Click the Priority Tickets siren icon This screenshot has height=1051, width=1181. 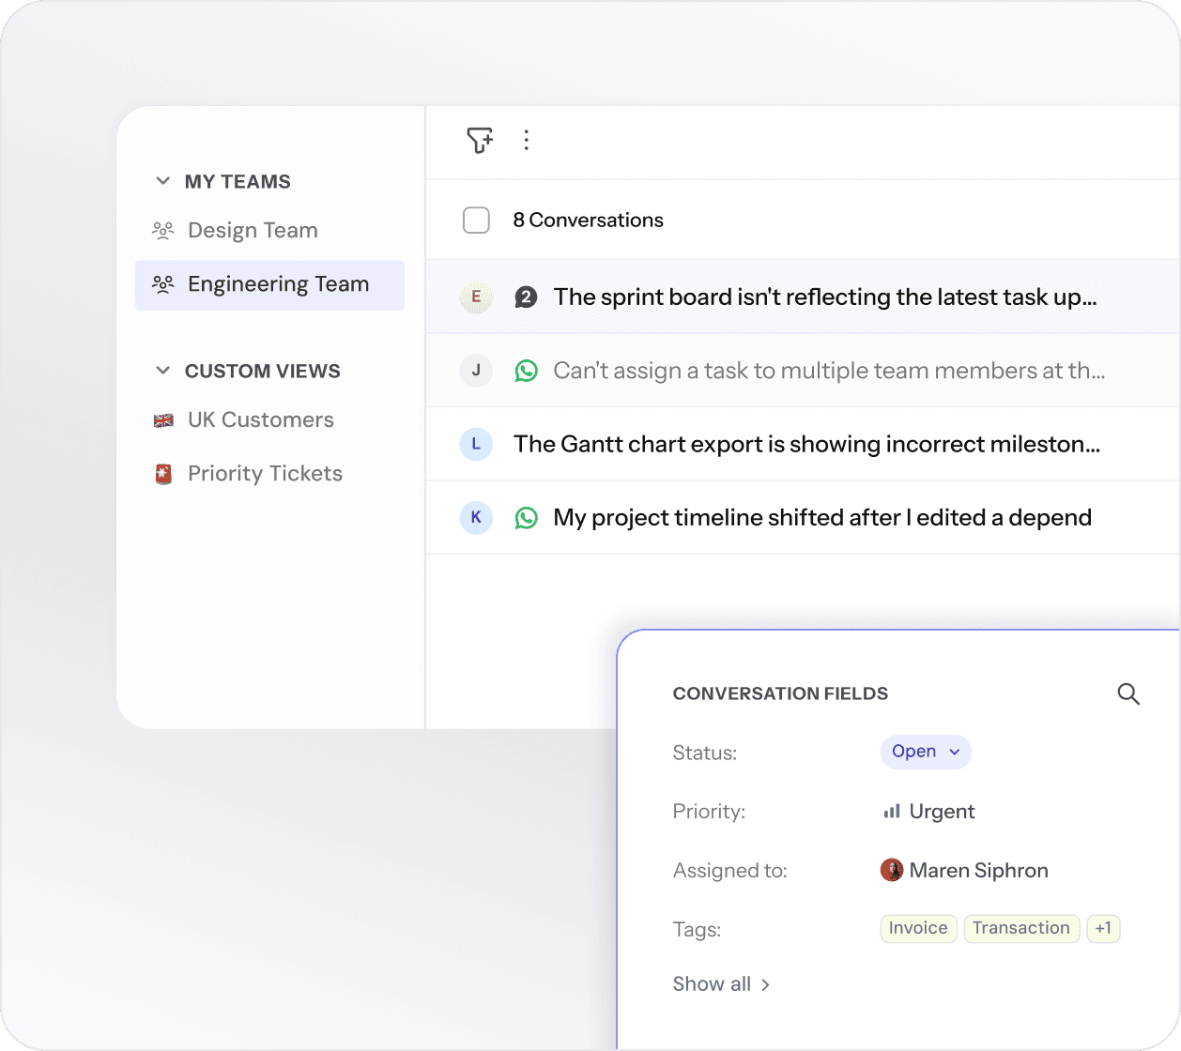(163, 474)
